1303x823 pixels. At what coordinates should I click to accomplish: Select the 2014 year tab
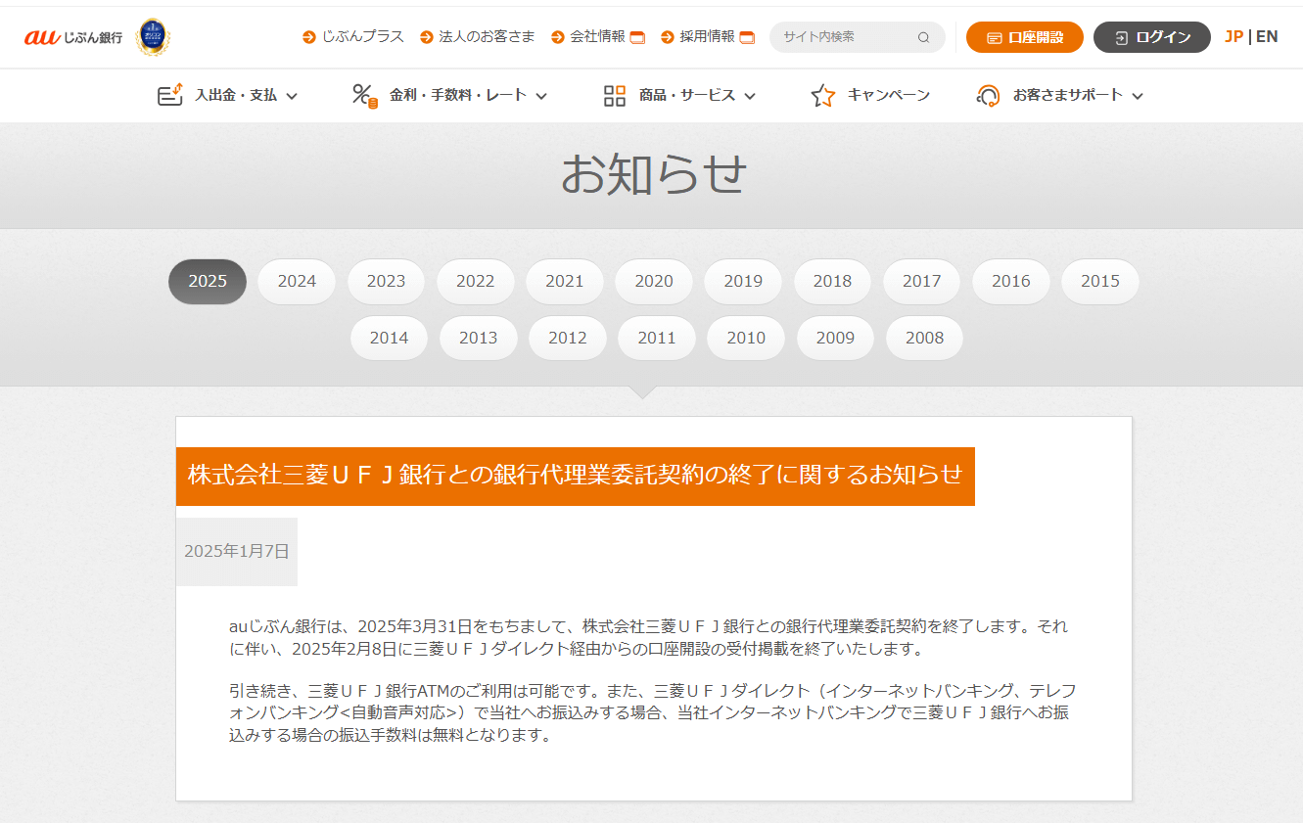tap(389, 338)
